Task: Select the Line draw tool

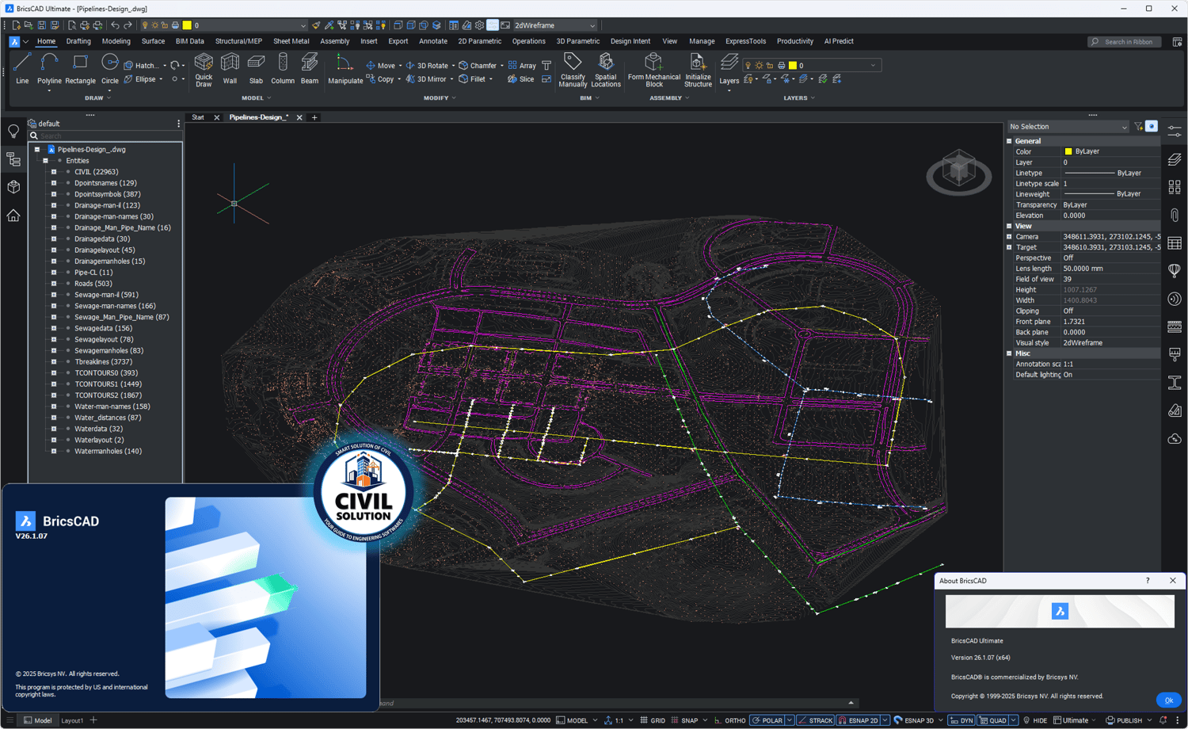Action: click(x=22, y=68)
